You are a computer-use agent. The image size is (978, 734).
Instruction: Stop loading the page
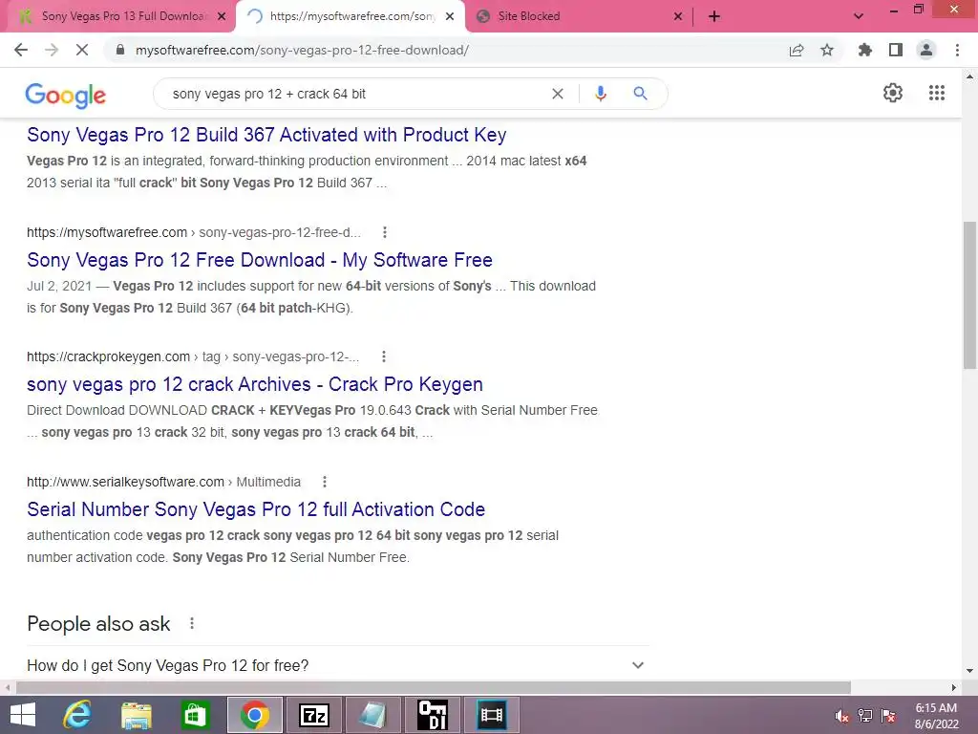(82, 50)
